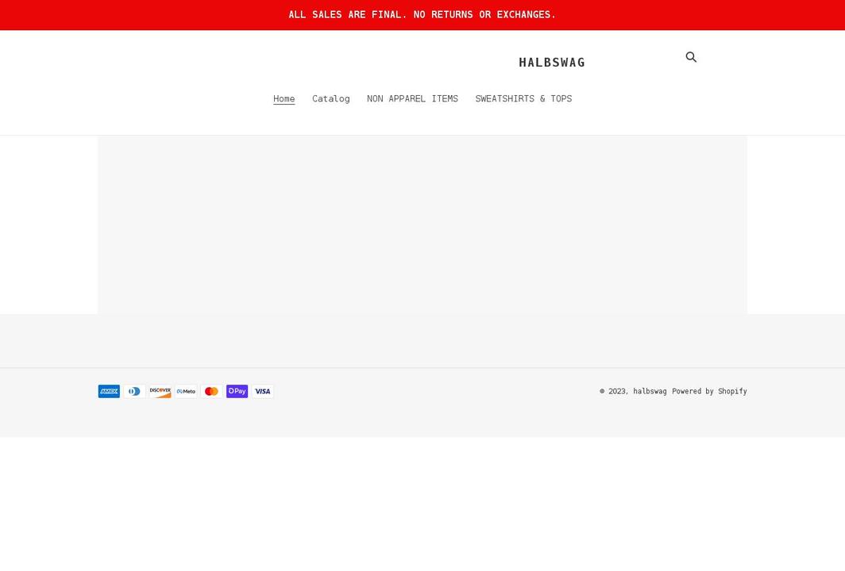Click the Powered by Shopify link
845x571 pixels.
[x=709, y=391]
